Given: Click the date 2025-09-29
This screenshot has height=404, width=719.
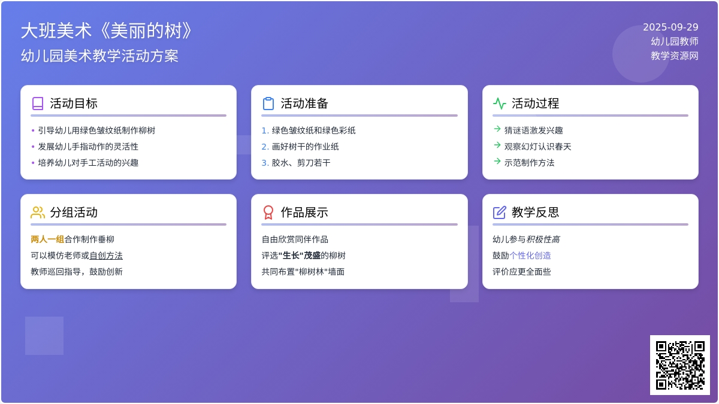Looking at the screenshot, I should pos(670,28).
